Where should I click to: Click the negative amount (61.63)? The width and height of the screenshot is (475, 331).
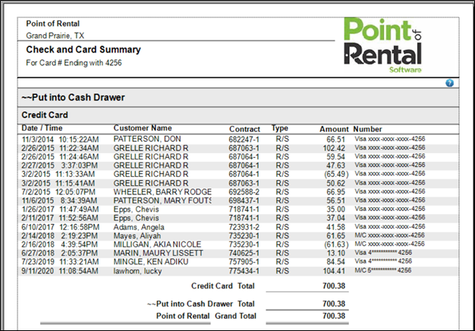pyautogui.click(x=336, y=244)
